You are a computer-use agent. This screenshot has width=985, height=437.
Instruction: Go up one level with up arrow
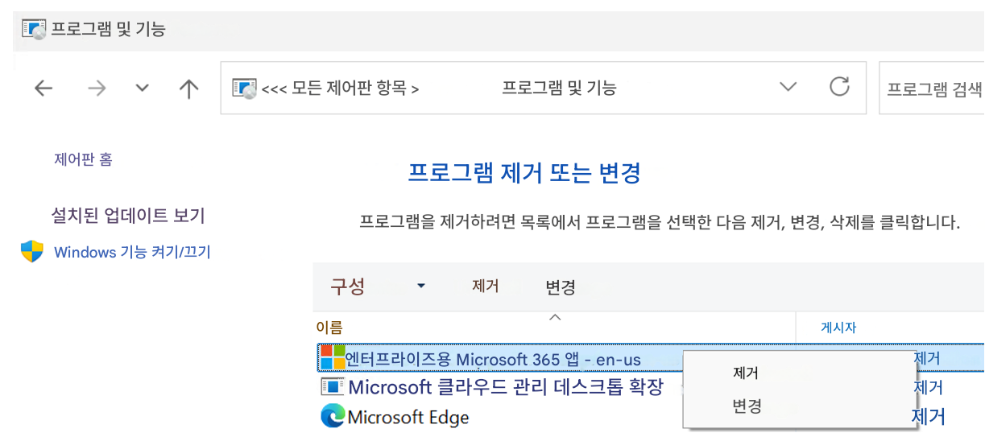188,89
